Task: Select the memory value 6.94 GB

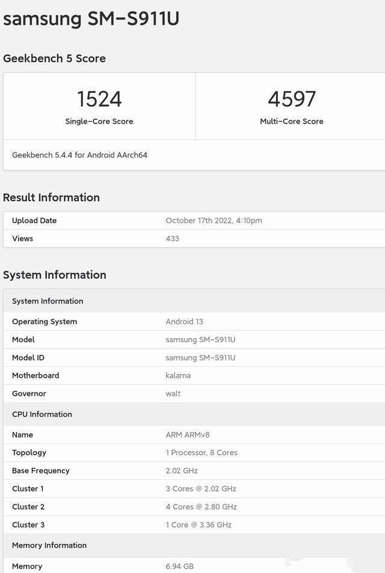Action: (x=180, y=566)
